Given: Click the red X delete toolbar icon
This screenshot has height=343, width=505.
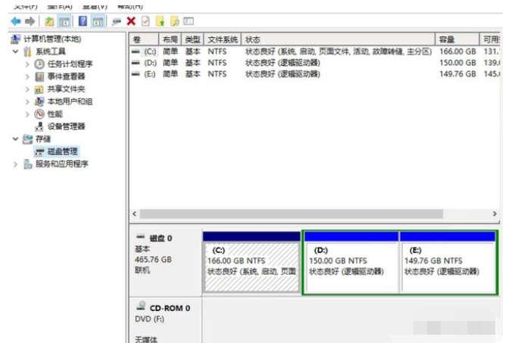Looking at the screenshot, I should tap(131, 22).
